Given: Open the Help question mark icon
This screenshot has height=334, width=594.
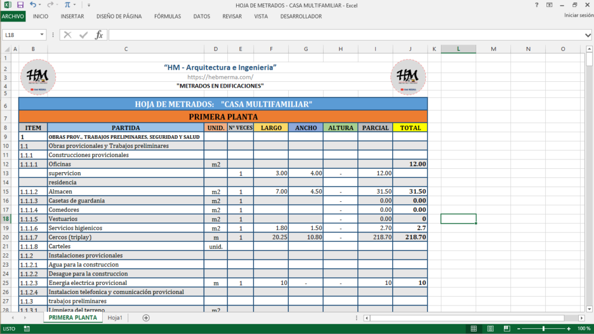Looking at the screenshot, I should (537, 5).
